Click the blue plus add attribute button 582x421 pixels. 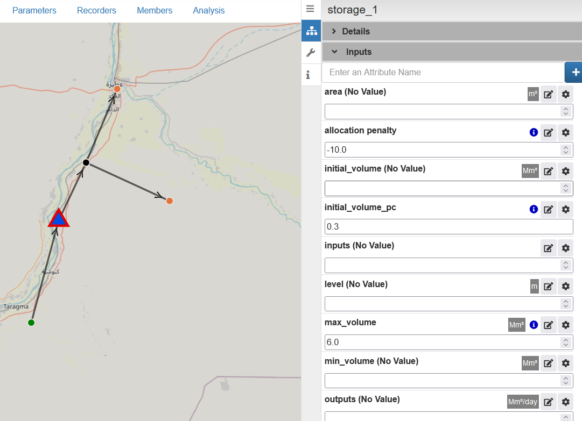pyautogui.click(x=574, y=72)
